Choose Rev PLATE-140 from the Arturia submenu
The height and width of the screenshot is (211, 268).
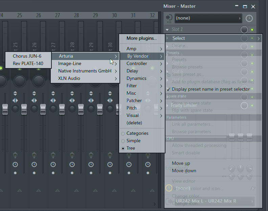[28, 63]
